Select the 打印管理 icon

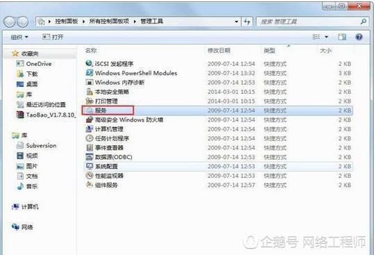[89, 101]
